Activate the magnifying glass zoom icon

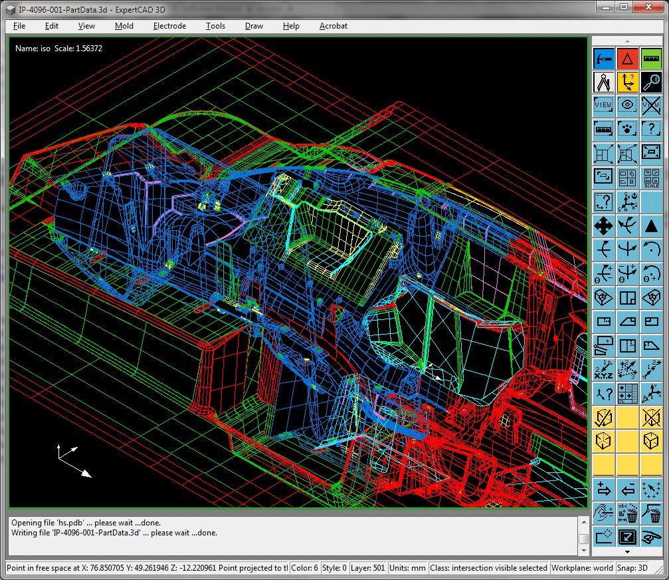[x=651, y=82]
